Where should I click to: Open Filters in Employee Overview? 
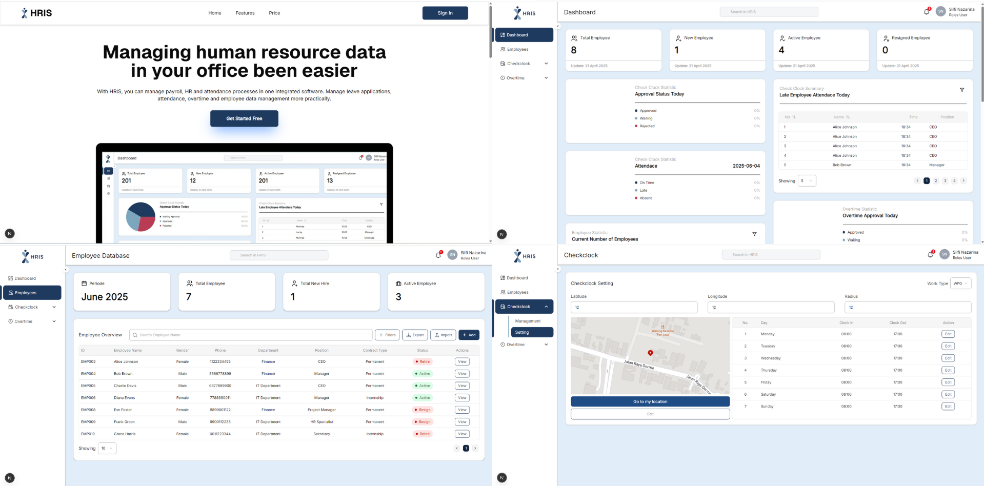click(387, 335)
